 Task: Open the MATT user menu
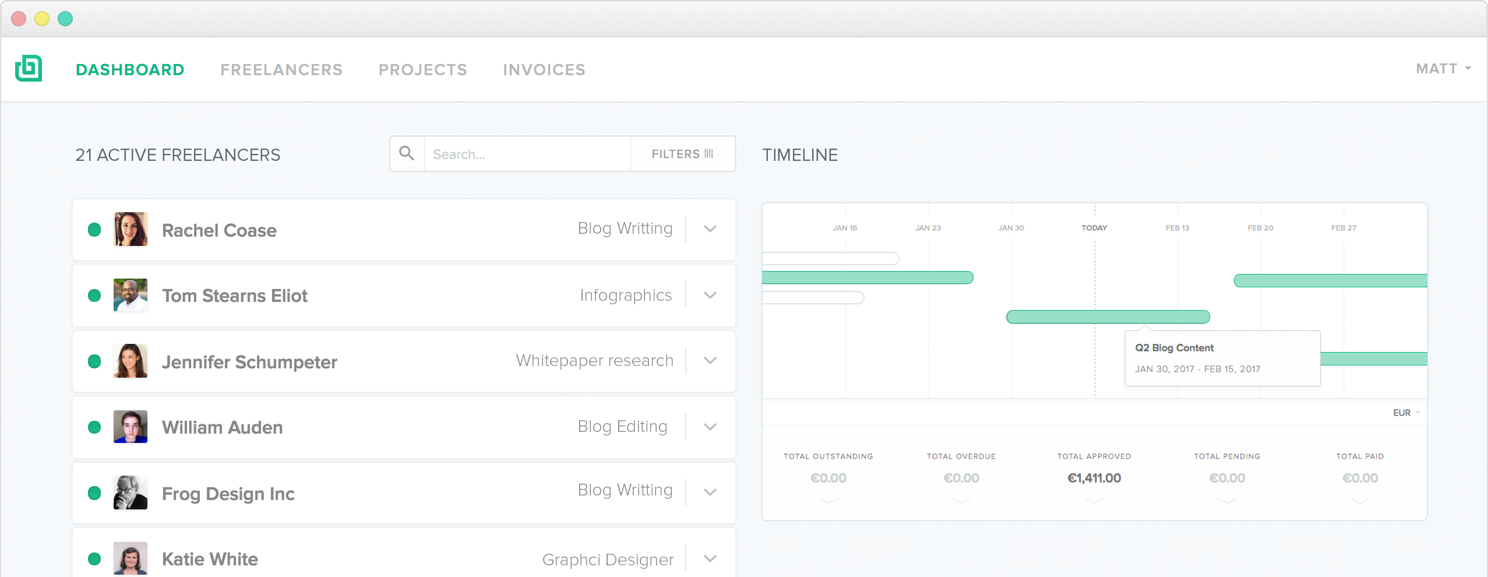pos(1443,69)
